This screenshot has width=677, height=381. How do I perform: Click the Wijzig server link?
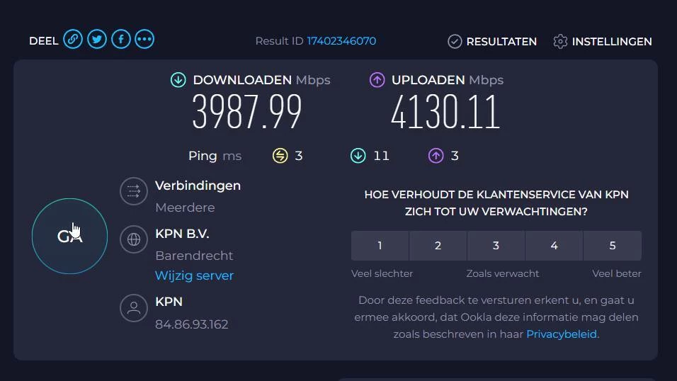click(194, 275)
